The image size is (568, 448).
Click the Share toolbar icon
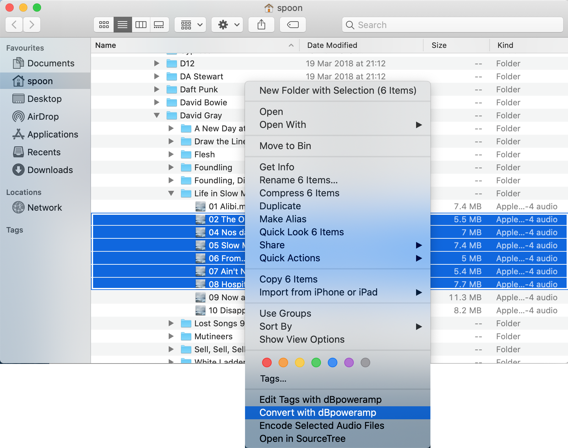pos(261,25)
